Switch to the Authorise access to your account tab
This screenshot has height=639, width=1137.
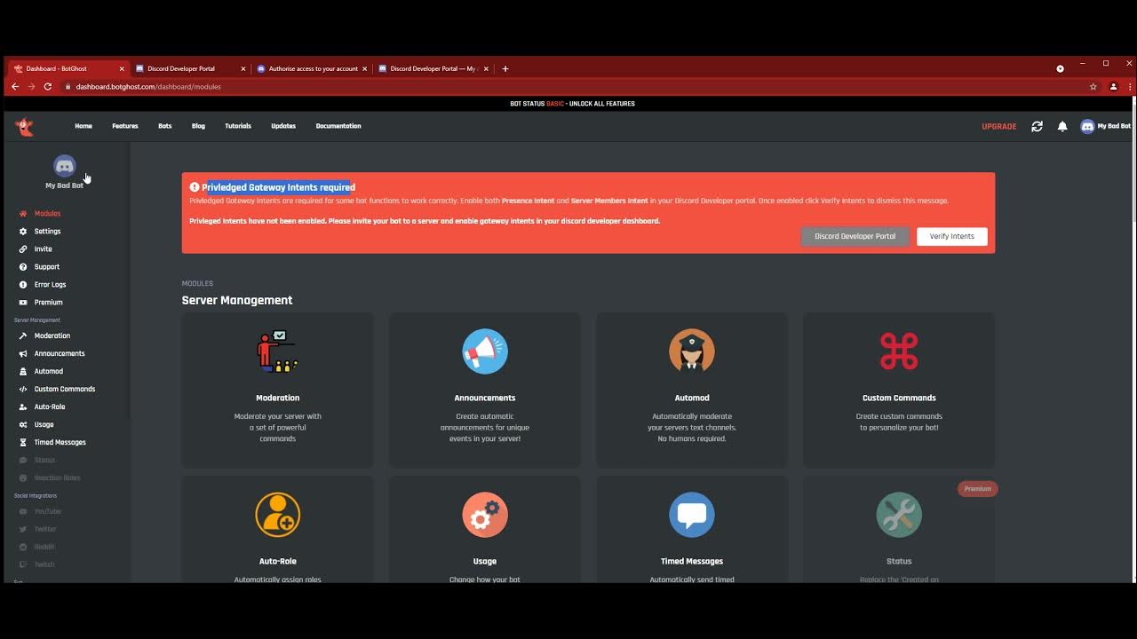(x=311, y=68)
